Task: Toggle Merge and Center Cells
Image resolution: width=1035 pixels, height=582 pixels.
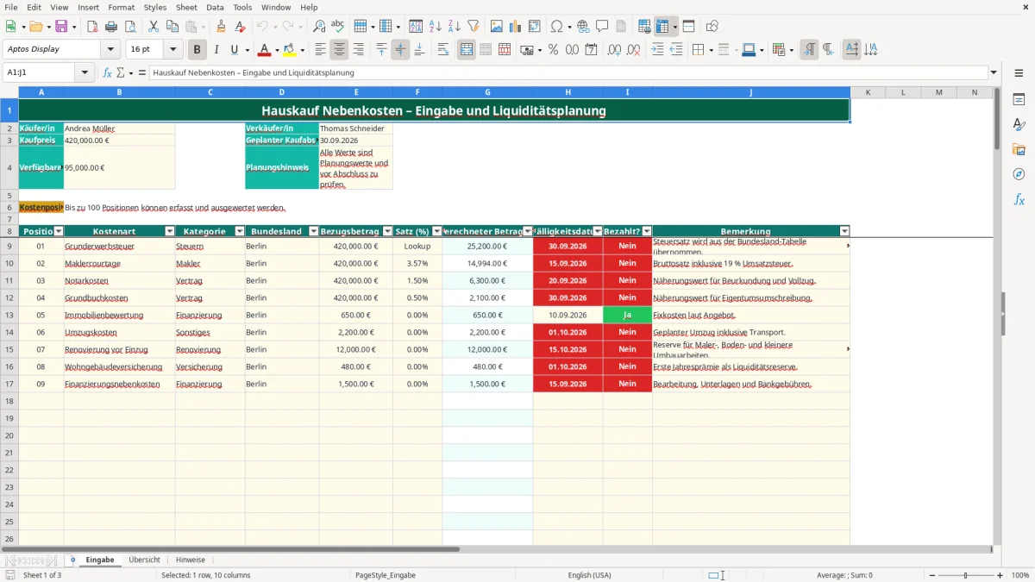Action: [467, 50]
